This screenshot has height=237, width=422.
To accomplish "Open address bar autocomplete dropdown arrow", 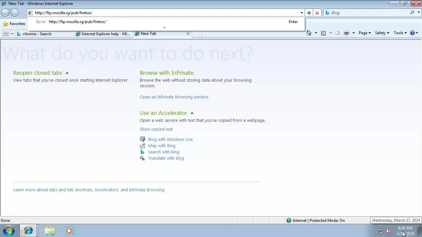I will click(302, 13).
